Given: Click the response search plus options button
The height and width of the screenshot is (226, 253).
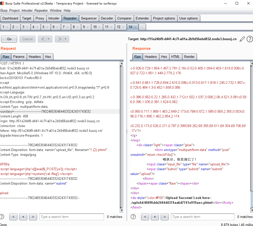Looking at the screenshot, I should pyautogui.click(x=155, y=217).
